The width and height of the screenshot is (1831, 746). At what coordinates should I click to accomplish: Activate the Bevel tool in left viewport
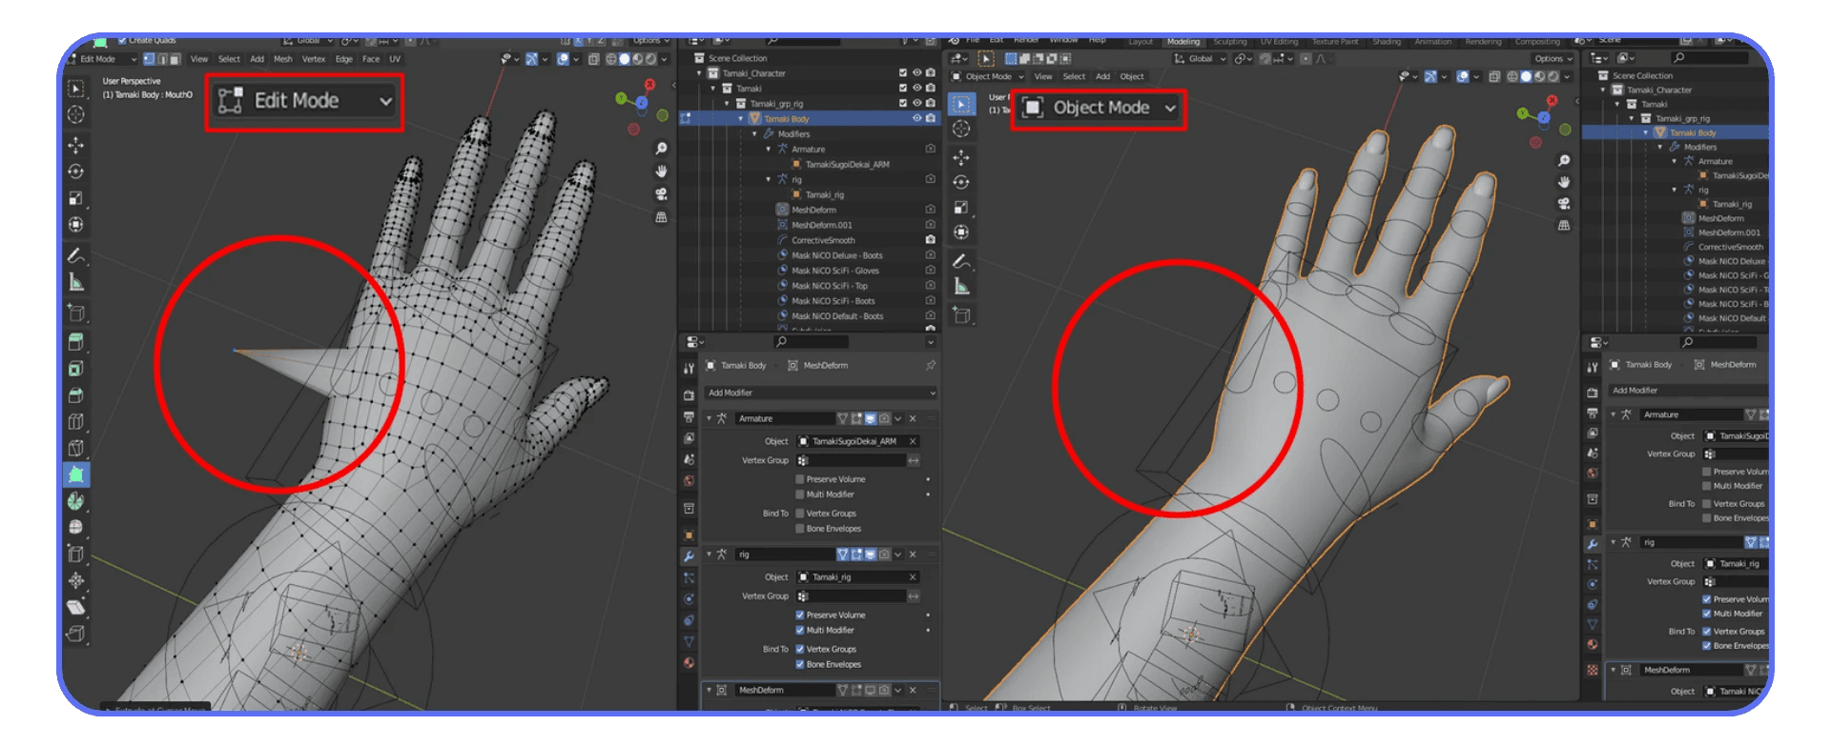click(x=76, y=395)
